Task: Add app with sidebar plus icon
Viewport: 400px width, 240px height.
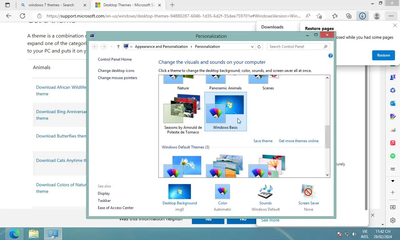Action: [x=393, y=192]
